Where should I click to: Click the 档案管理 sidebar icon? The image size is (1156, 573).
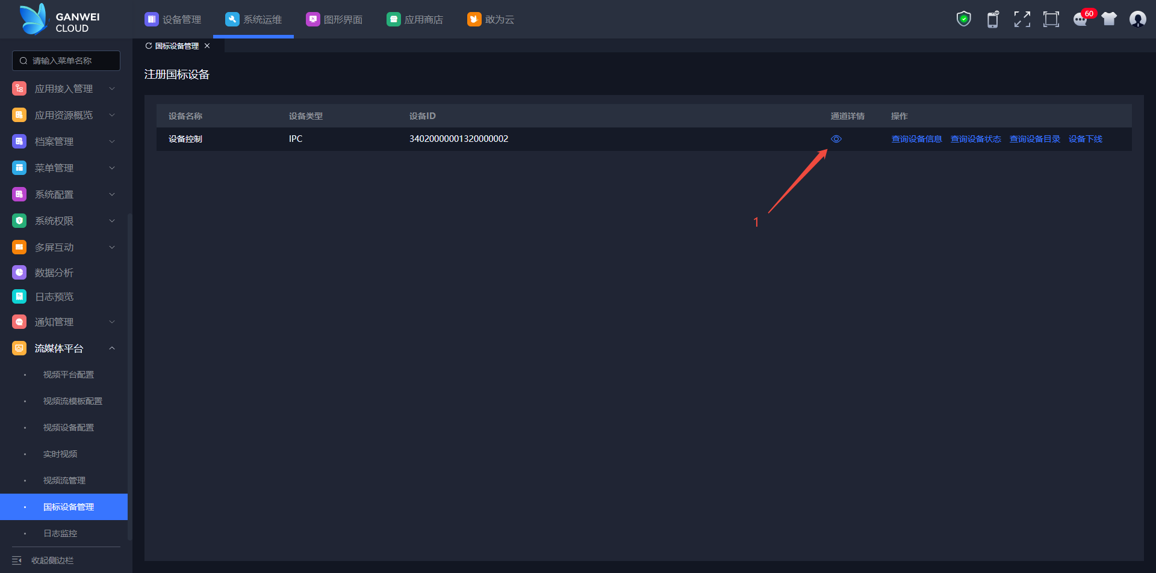tap(19, 141)
